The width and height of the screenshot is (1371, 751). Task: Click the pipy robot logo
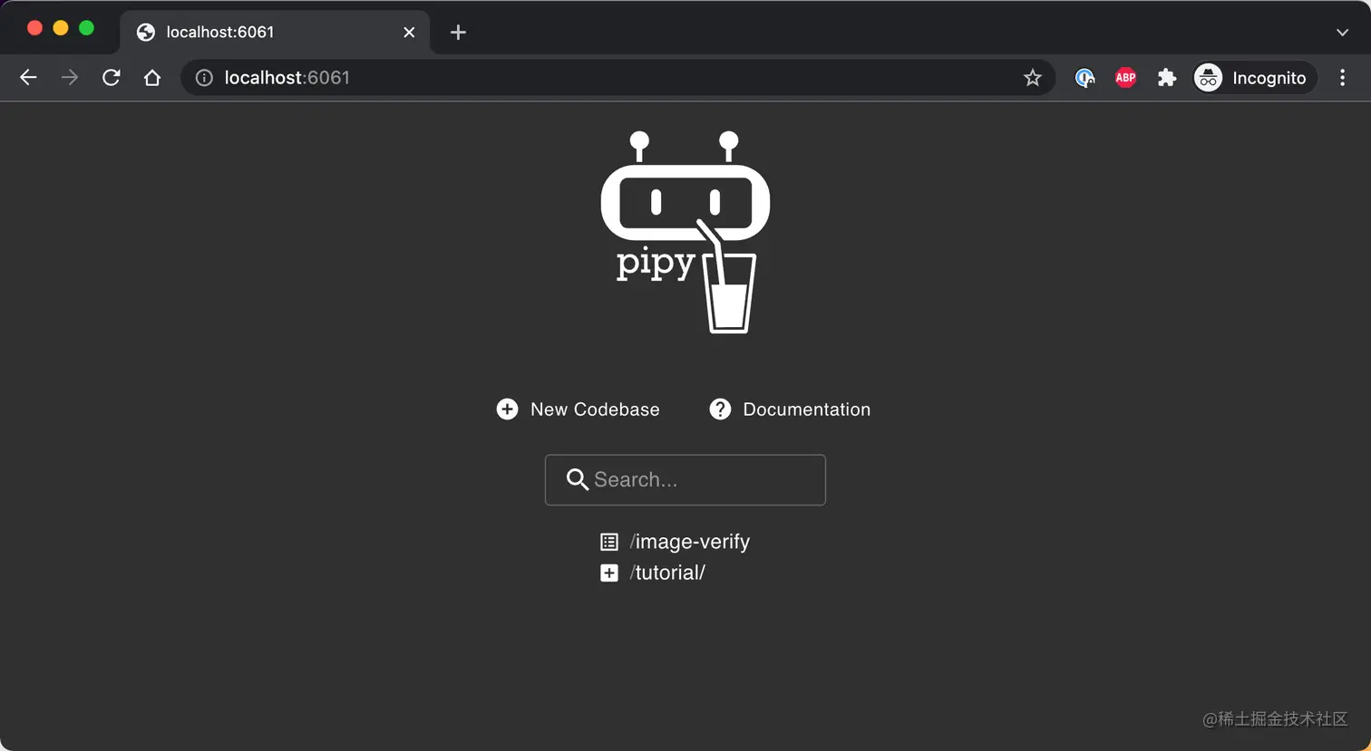pyautogui.click(x=685, y=232)
